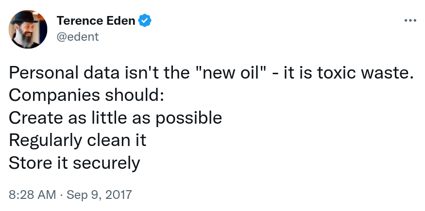Open the tweet's three-dot More menu
The image size is (425, 211).
point(410,21)
